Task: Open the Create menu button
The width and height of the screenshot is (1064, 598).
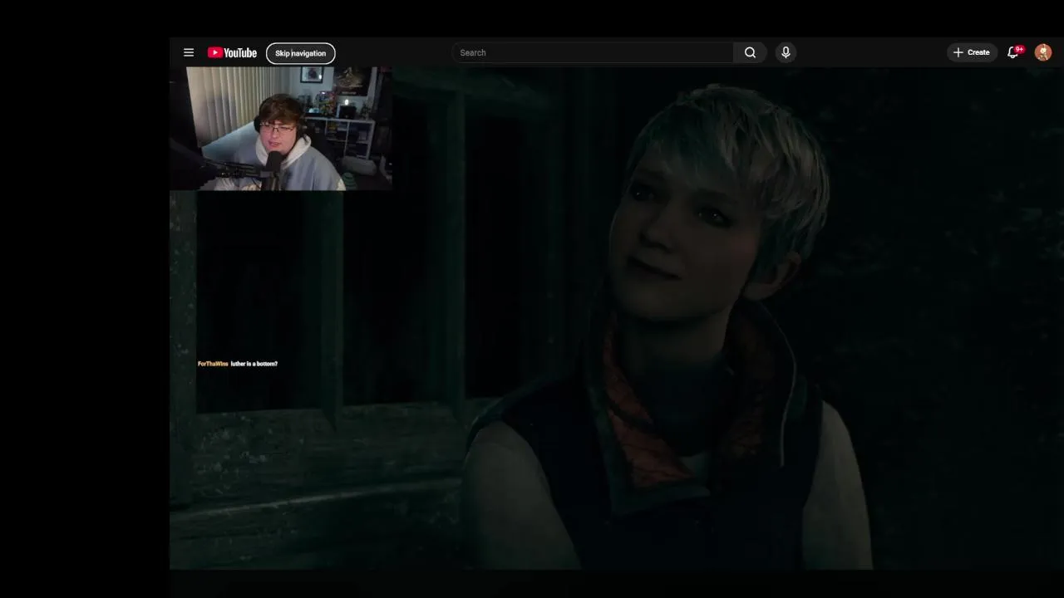Action: [972, 52]
